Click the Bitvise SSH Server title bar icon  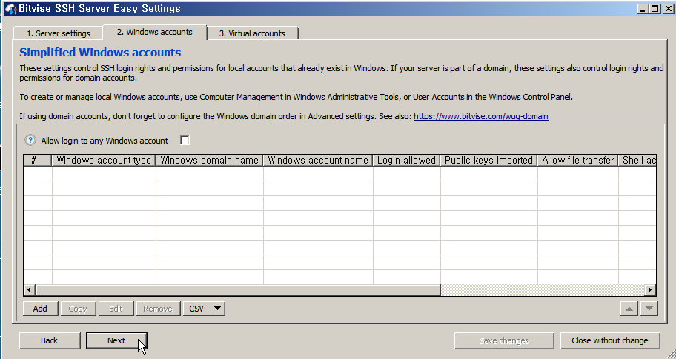point(11,9)
